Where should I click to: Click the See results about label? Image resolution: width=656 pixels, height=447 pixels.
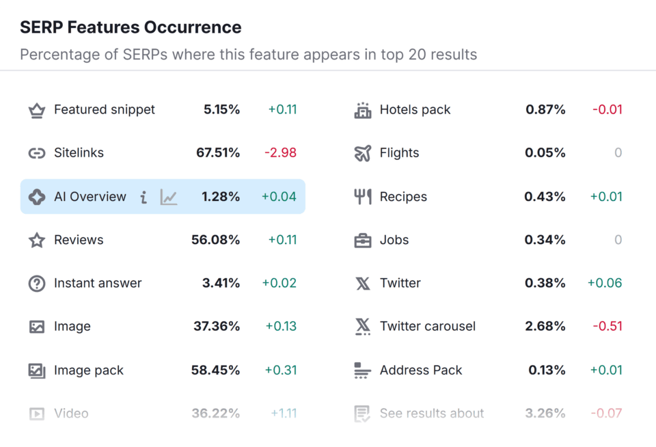pyautogui.click(x=432, y=414)
